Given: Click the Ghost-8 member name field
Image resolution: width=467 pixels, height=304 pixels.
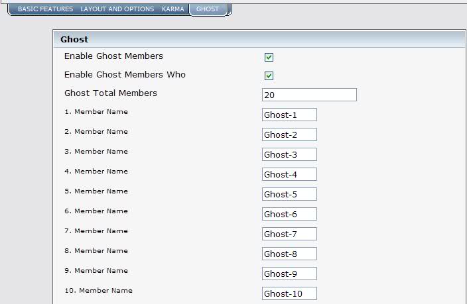Looking at the screenshot, I should click(x=289, y=254).
